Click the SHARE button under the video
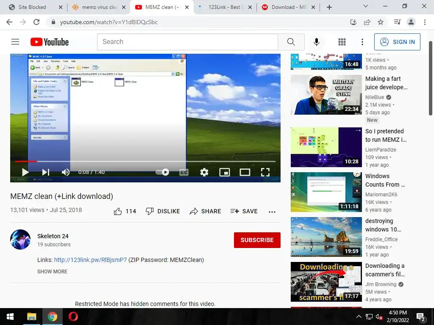434x325 pixels. click(205, 212)
